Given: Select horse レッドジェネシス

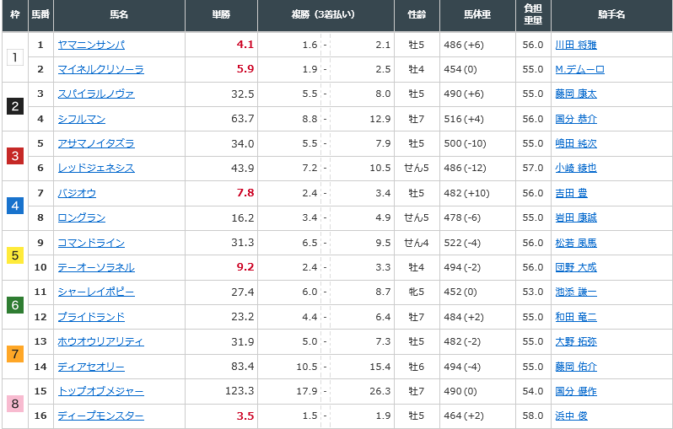Looking at the screenshot, I should tap(96, 168).
